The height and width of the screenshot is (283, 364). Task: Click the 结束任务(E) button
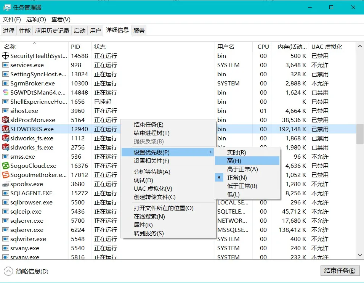pos(340,271)
